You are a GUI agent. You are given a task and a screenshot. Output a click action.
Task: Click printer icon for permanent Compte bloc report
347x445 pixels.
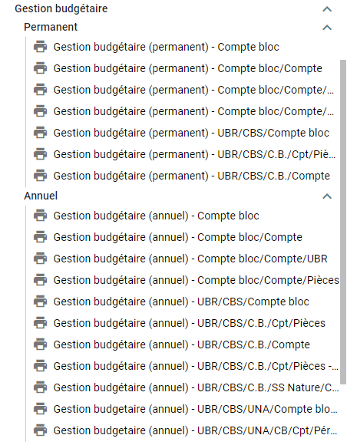41,47
